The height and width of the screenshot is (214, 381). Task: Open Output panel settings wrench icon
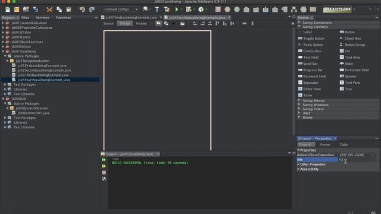tap(104, 178)
